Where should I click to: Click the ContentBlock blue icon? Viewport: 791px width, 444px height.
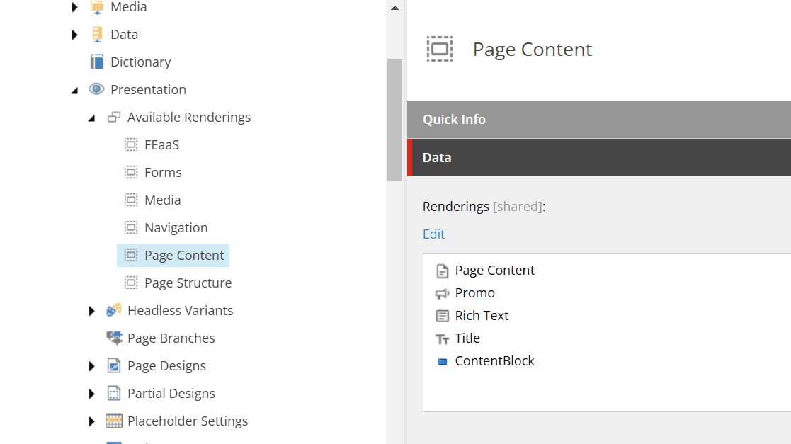click(x=442, y=362)
